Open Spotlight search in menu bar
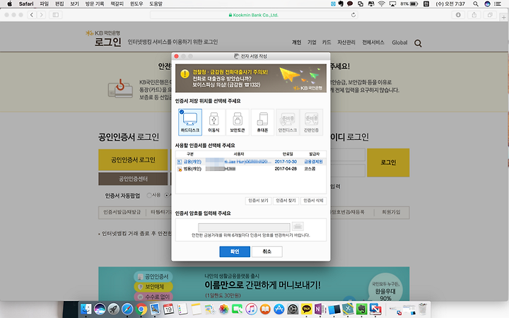The width and height of the screenshot is (509, 318). (476, 4)
